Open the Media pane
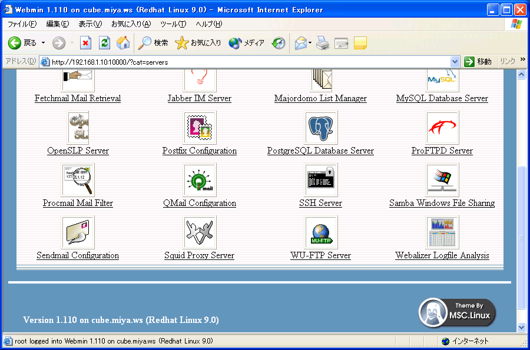The height and width of the screenshot is (350, 530). coord(246,43)
